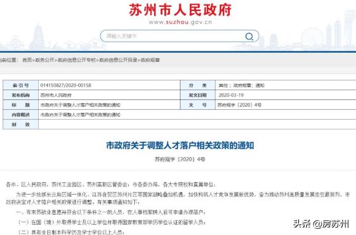
Task: Click the 分类 label cell
Action: click(x=198, y=85)
